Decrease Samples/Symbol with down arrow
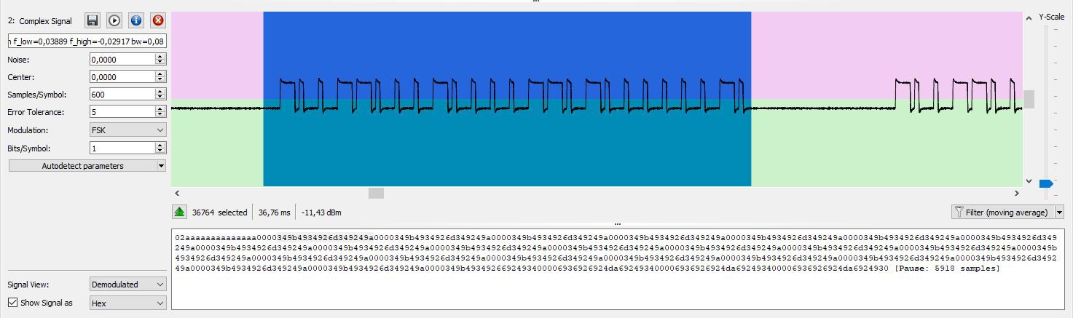 pyautogui.click(x=160, y=98)
